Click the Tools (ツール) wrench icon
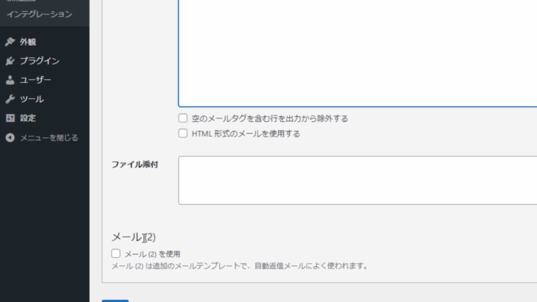The image size is (537, 302). click(x=10, y=99)
